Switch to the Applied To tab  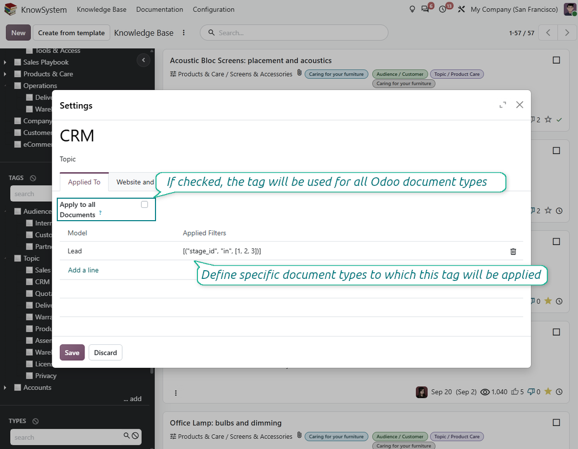tap(84, 182)
